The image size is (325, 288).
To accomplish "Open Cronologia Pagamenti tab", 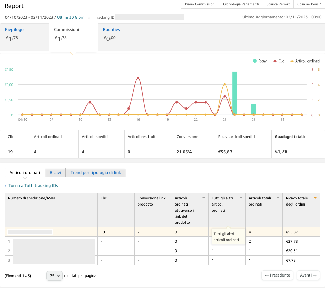I will pyautogui.click(x=241, y=4).
